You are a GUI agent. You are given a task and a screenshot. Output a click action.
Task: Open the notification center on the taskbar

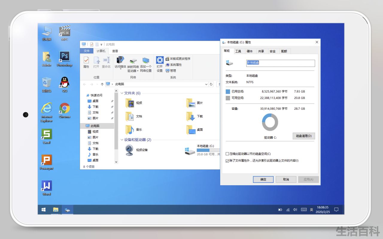click(x=336, y=210)
